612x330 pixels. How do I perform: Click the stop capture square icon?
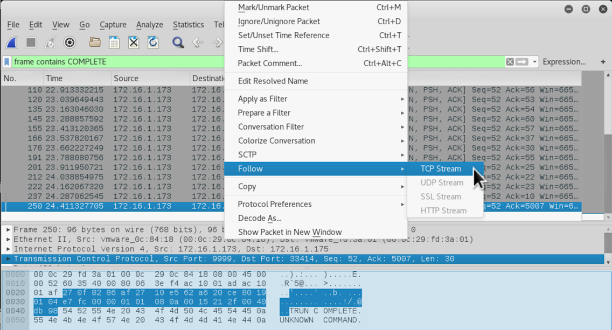31,43
